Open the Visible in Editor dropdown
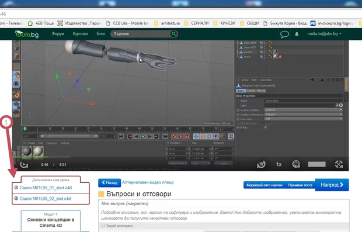Image resolution: width=362 pixels, height=232 pixels. 303,110
